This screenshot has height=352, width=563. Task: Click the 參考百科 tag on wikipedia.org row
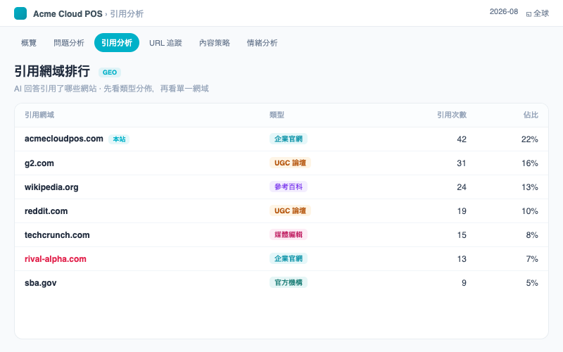click(x=289, y=187)
